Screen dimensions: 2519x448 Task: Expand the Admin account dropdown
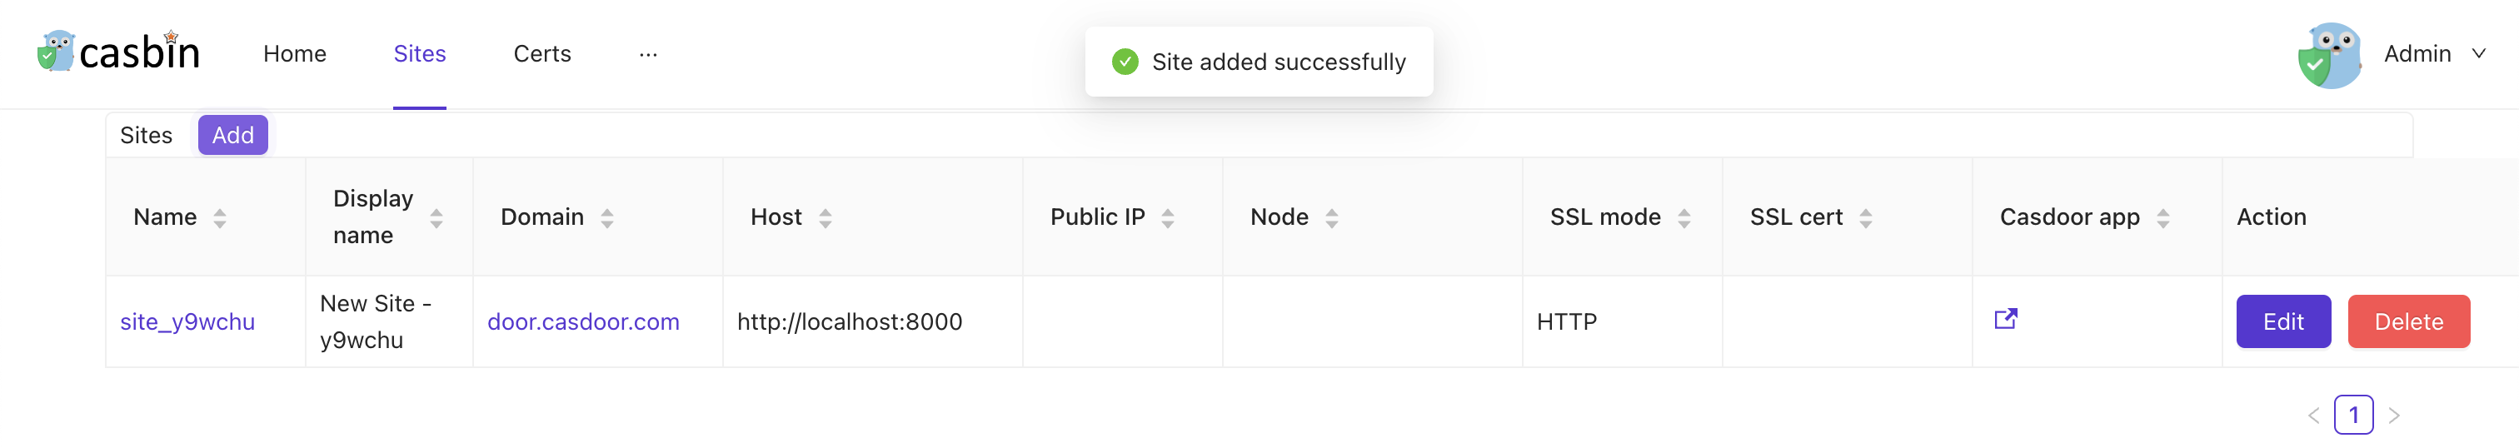tap(2478, 54)
